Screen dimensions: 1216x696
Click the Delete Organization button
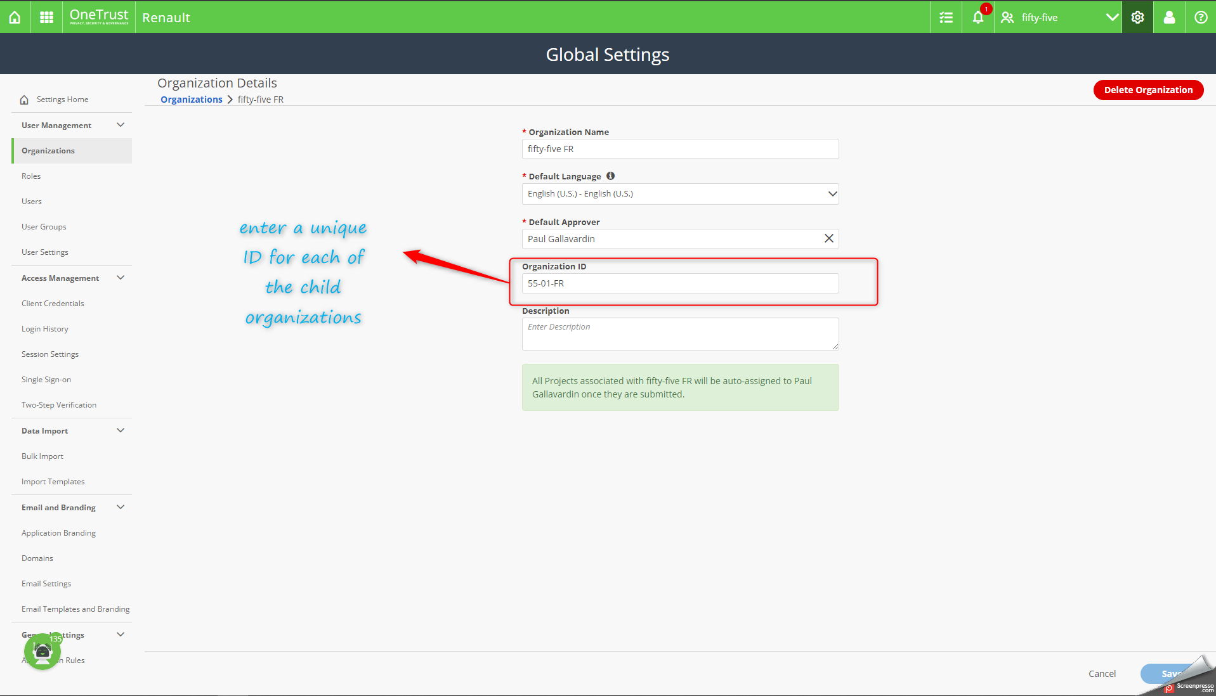[1148, 90]
